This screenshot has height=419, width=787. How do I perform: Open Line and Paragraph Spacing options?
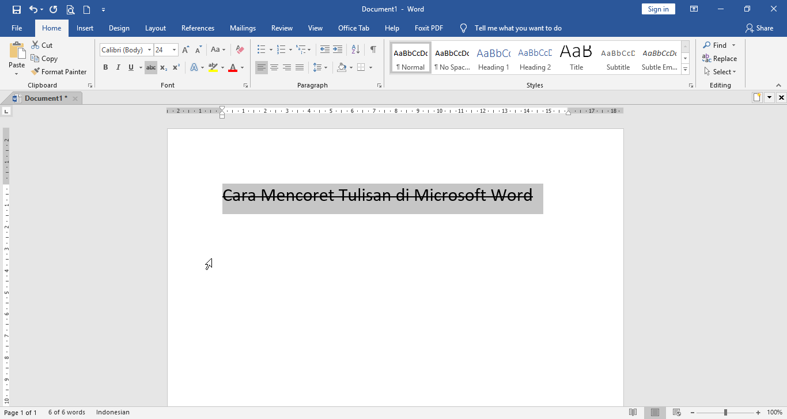320,67
